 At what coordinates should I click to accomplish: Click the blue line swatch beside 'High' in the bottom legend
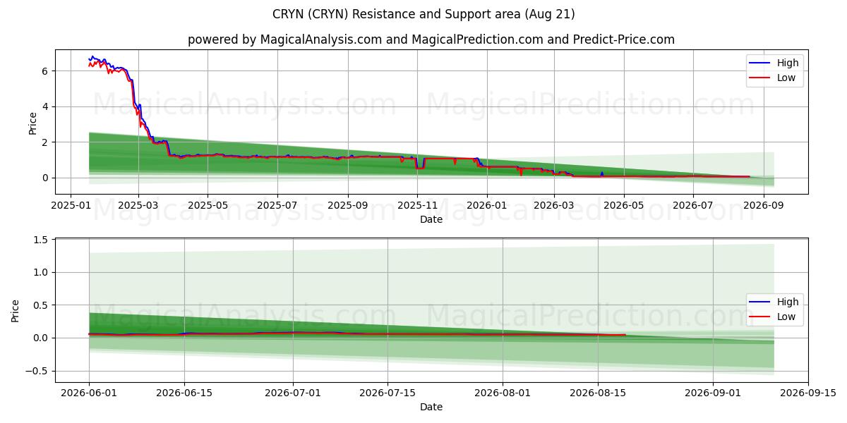point(761,302)
